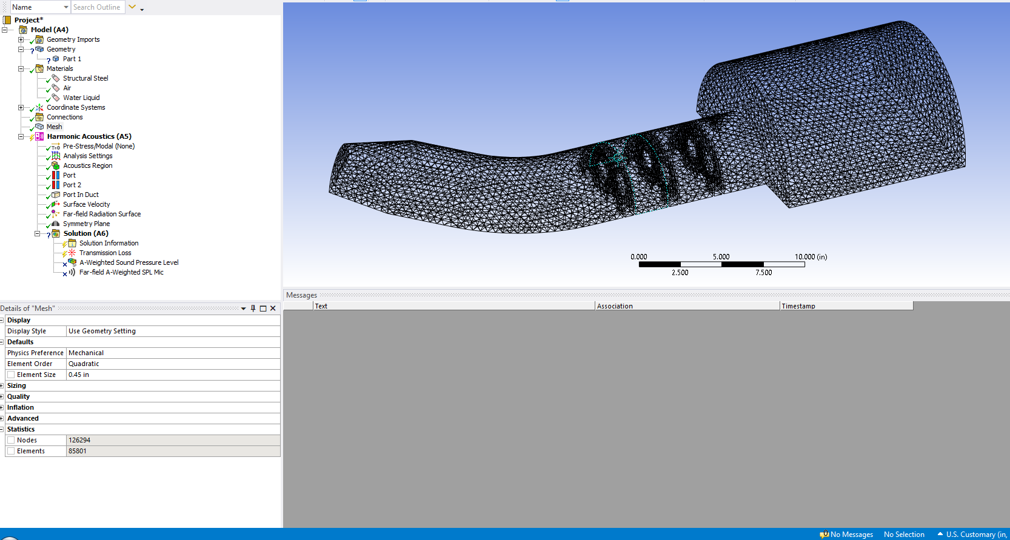Collapse the Geometry tree node
The height and width of the screenshot is (540, 1010).
pos(21,49)
